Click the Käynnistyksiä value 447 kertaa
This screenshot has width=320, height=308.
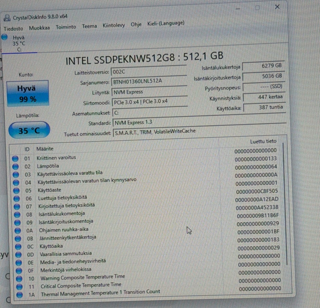click(x=264, y=97)
